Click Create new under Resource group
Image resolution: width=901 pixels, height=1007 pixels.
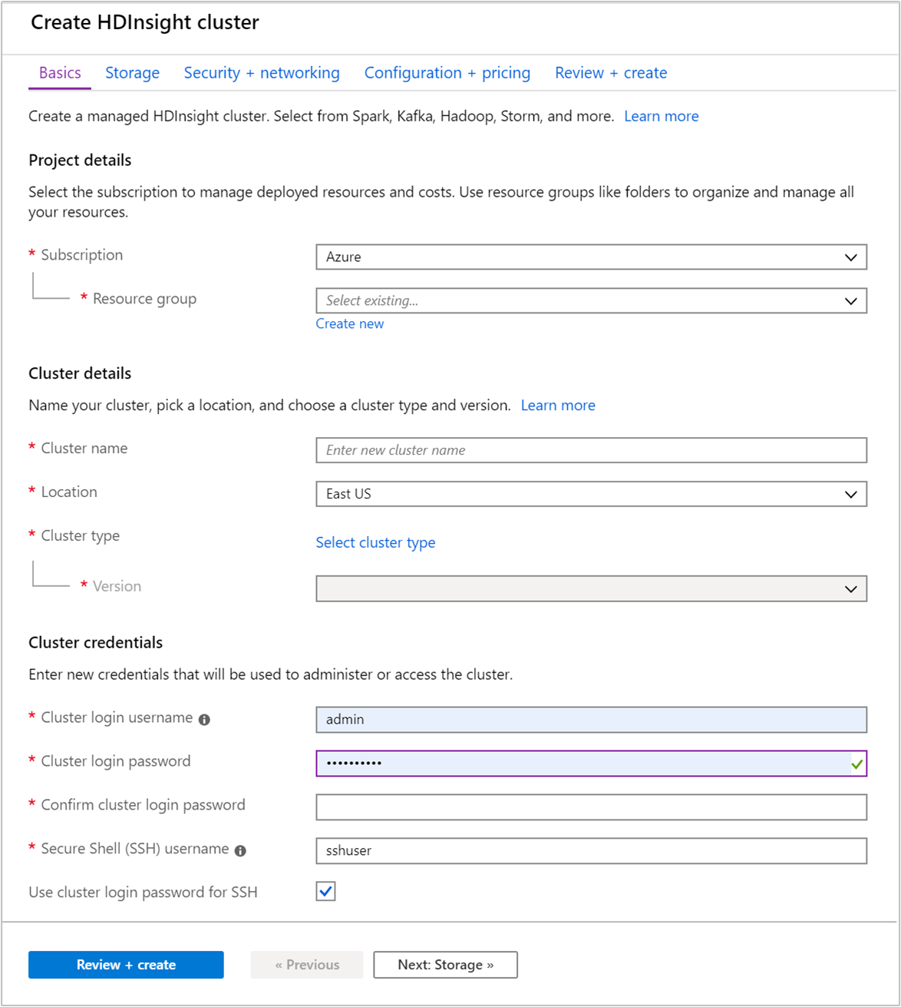pyautogui.click(x=350, y=323)
